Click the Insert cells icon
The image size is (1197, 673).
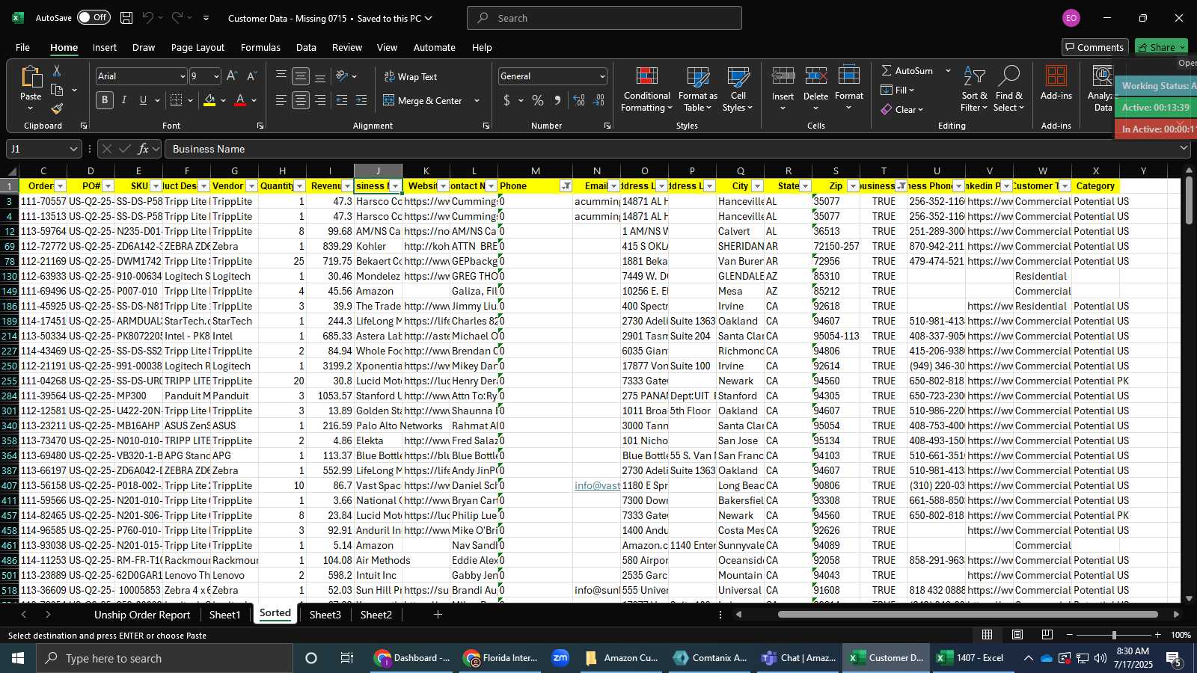click(783, 76)
